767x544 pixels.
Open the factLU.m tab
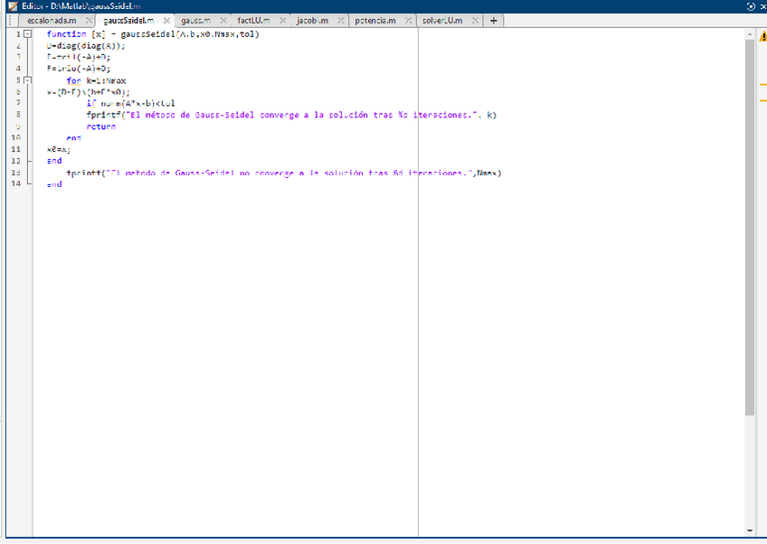click(253, 20)
